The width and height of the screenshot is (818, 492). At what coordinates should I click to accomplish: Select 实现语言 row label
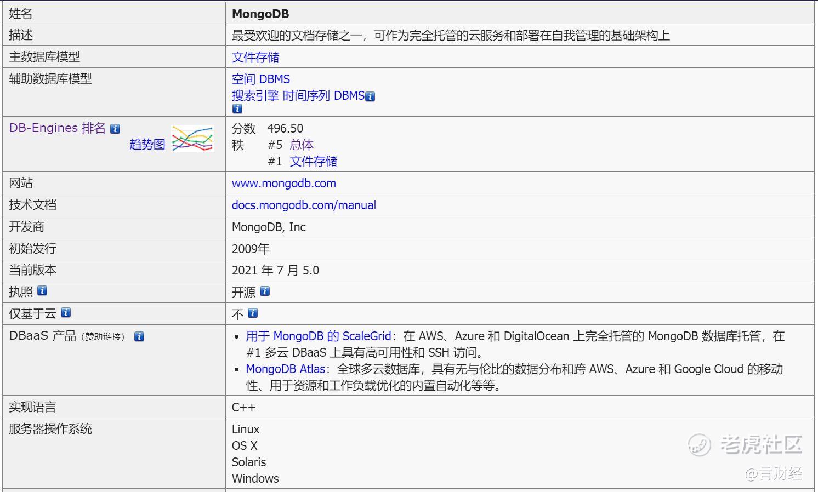click(x=32, y=407)
